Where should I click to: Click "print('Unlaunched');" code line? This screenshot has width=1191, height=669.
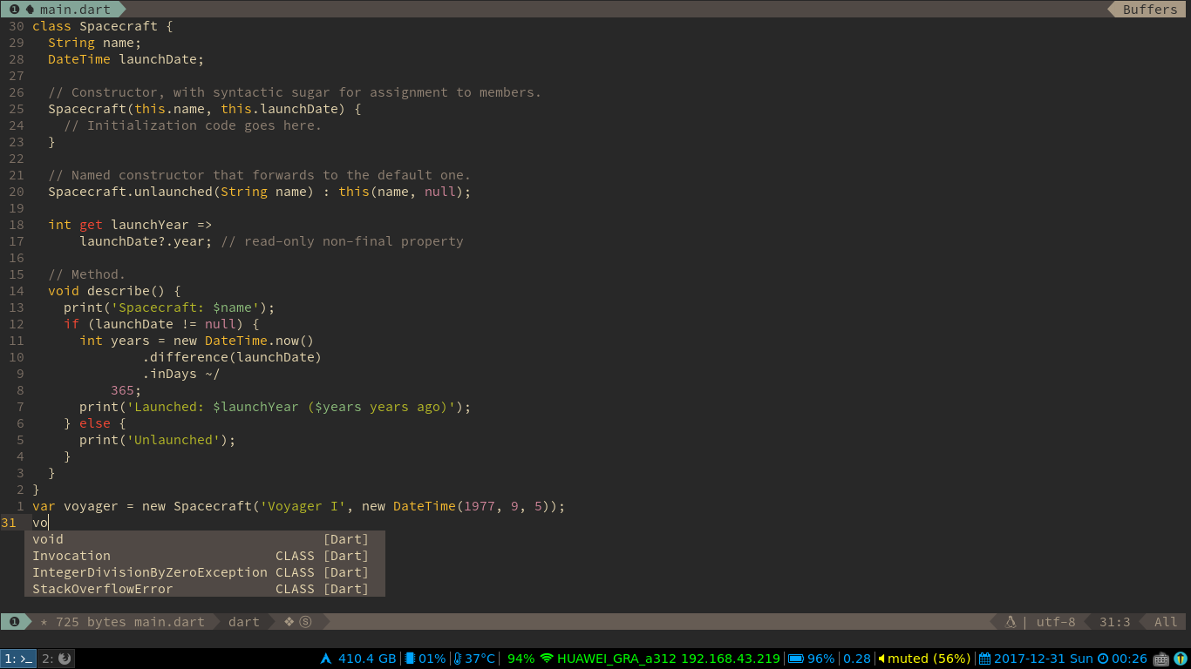158,440
